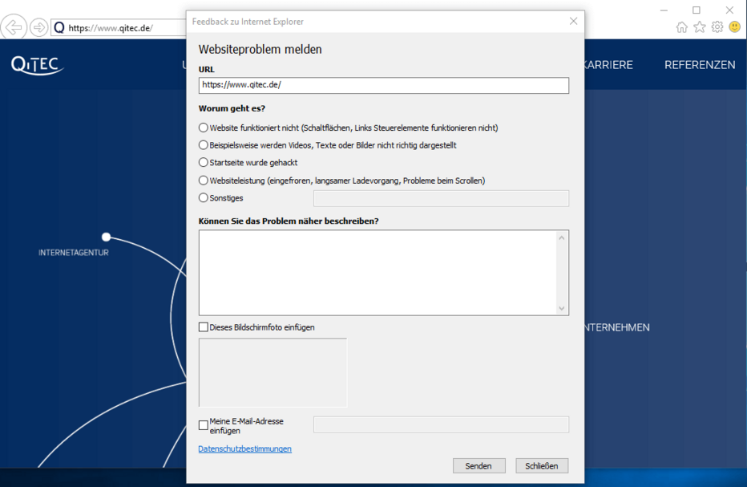Select 'Beispielsweise werden Videos' radio option
The height and width of the screenshot is (487, 747).
[204, 144]
